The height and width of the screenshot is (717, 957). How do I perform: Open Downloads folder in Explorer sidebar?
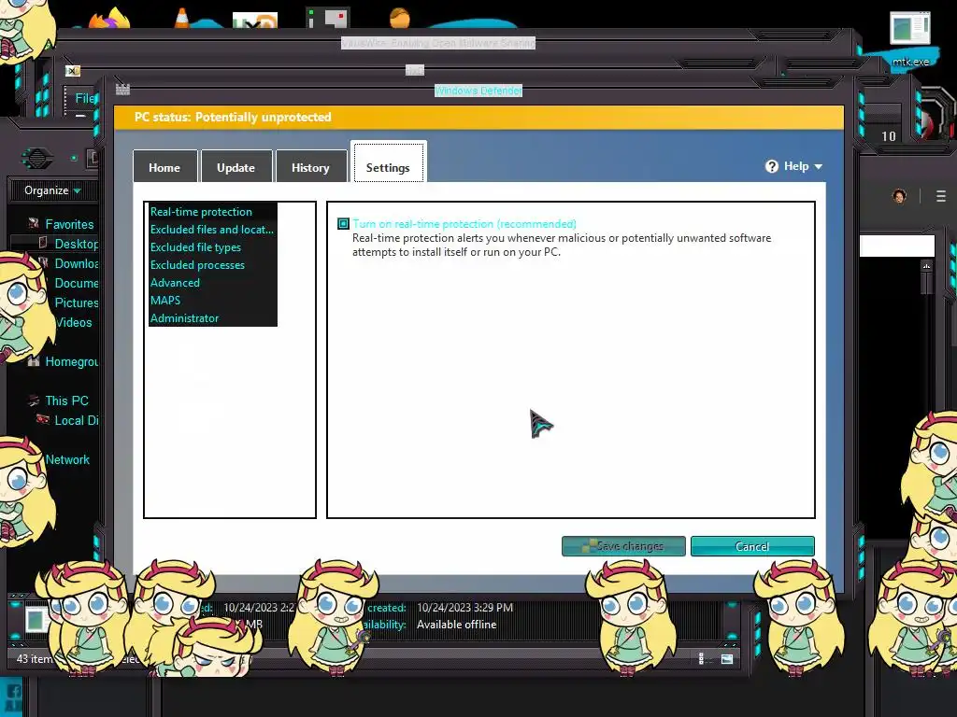pyautogui.click(x=77, y=263)
